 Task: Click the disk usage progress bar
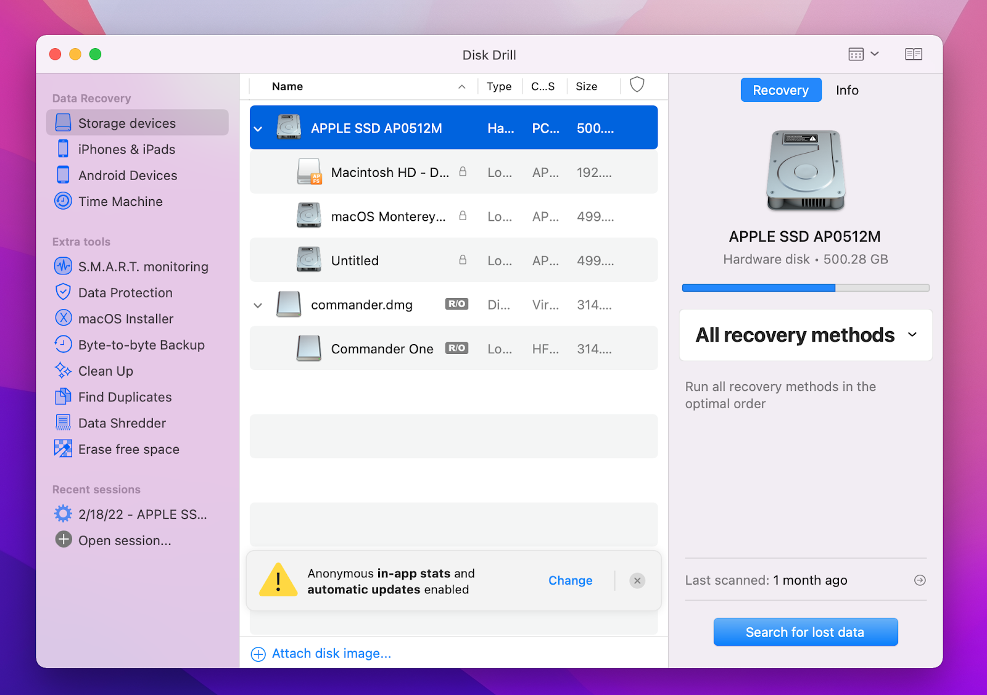(806, 287)
